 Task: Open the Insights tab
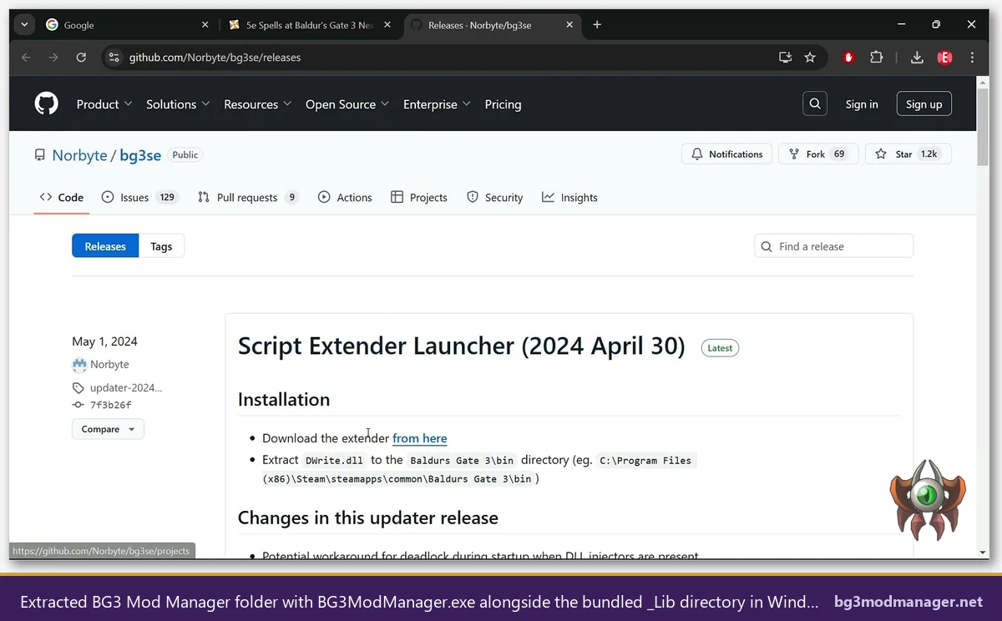click(569, 198)
